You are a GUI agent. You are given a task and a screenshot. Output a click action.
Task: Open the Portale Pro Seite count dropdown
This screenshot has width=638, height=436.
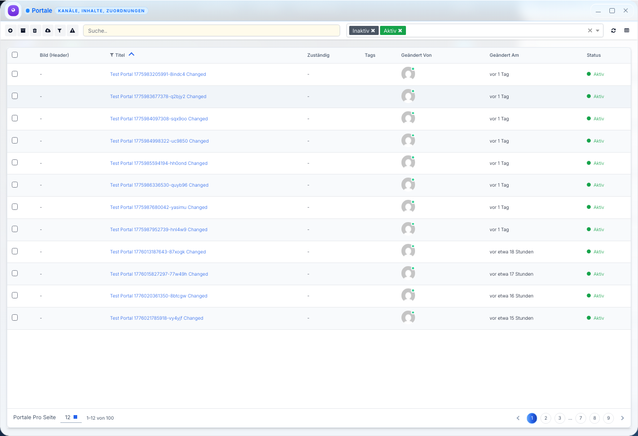point(70,417)
